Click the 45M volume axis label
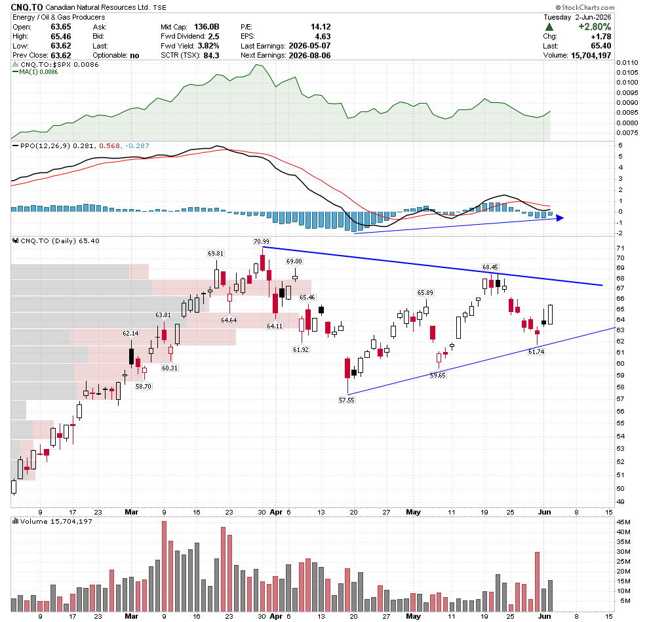Viewport: 649px width, 622px height. pyautogui.click(x=623, y=522)
